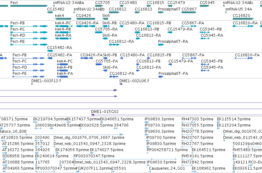Screen dimensions: 262x173
Task: Select the Pect gene label
Action: point(14,3)
